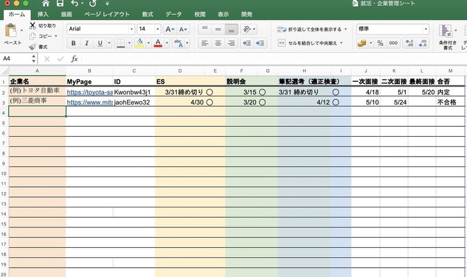Viewport: 467px width, 277px height.
Task: Click the Home icon in title bar
Action: click(x=46, y=4)
